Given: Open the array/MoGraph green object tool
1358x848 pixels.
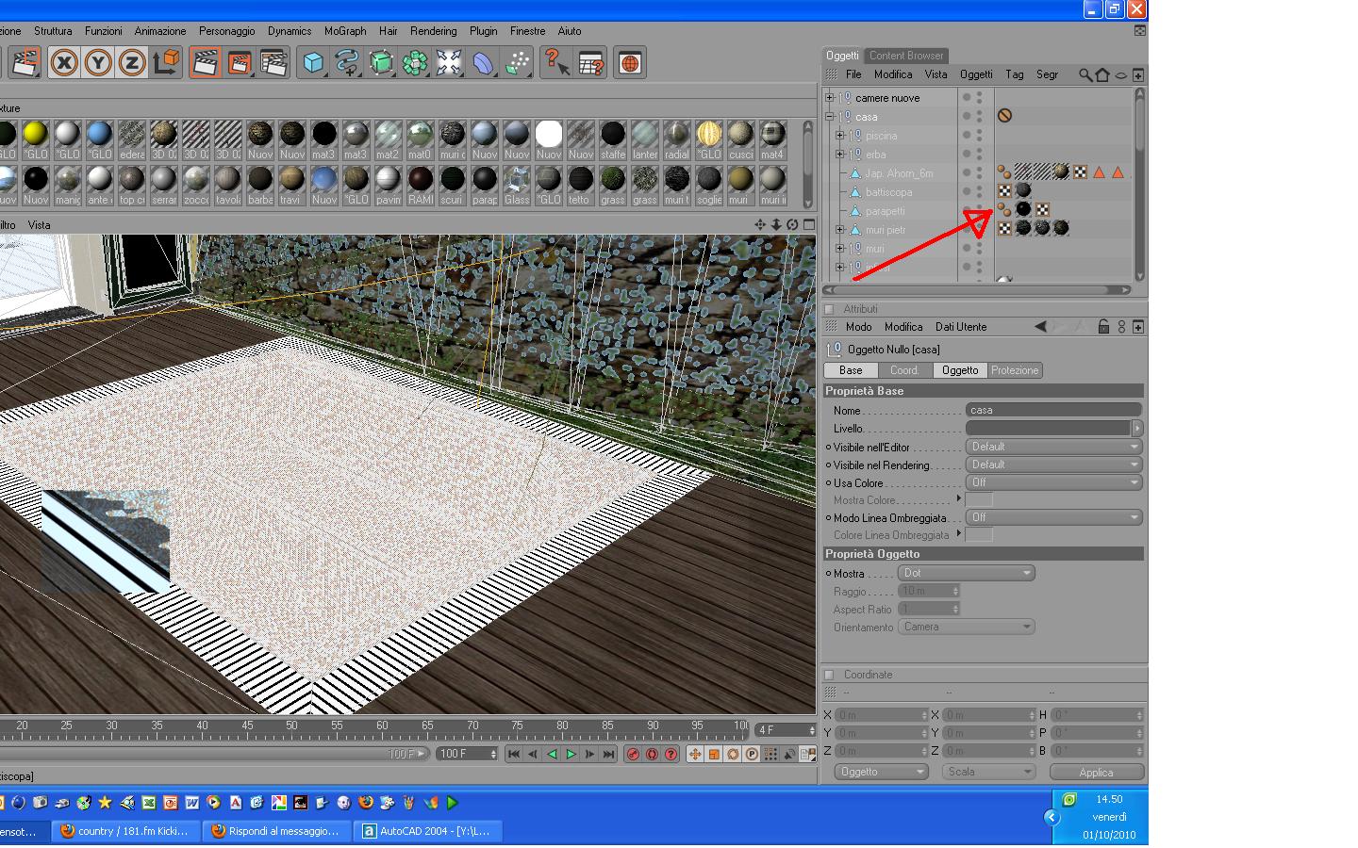Looking at the screenshot, I should click(x=415, y=63).
